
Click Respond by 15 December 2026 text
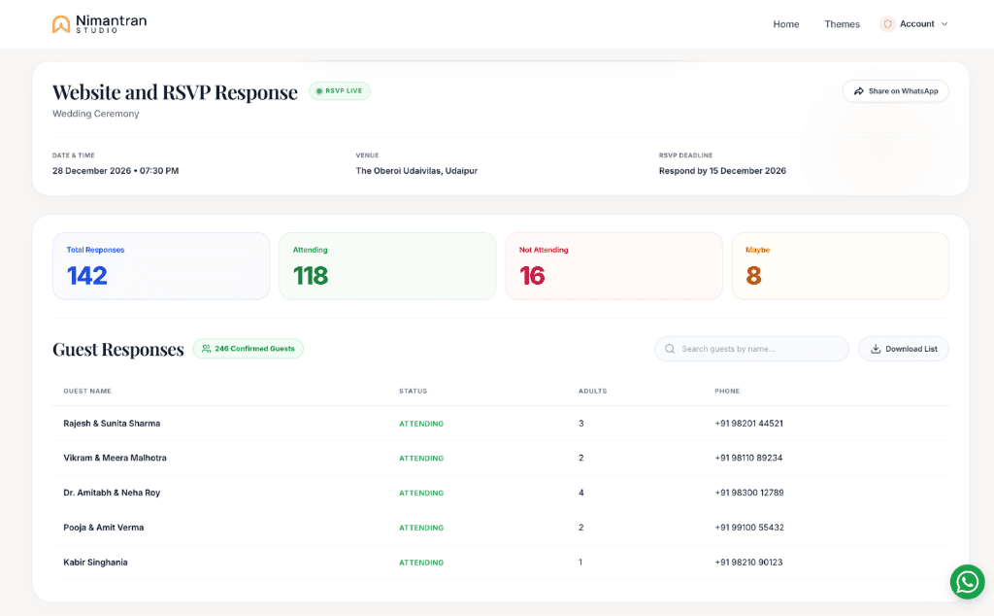pyautogui.click(x=722, y=171)
